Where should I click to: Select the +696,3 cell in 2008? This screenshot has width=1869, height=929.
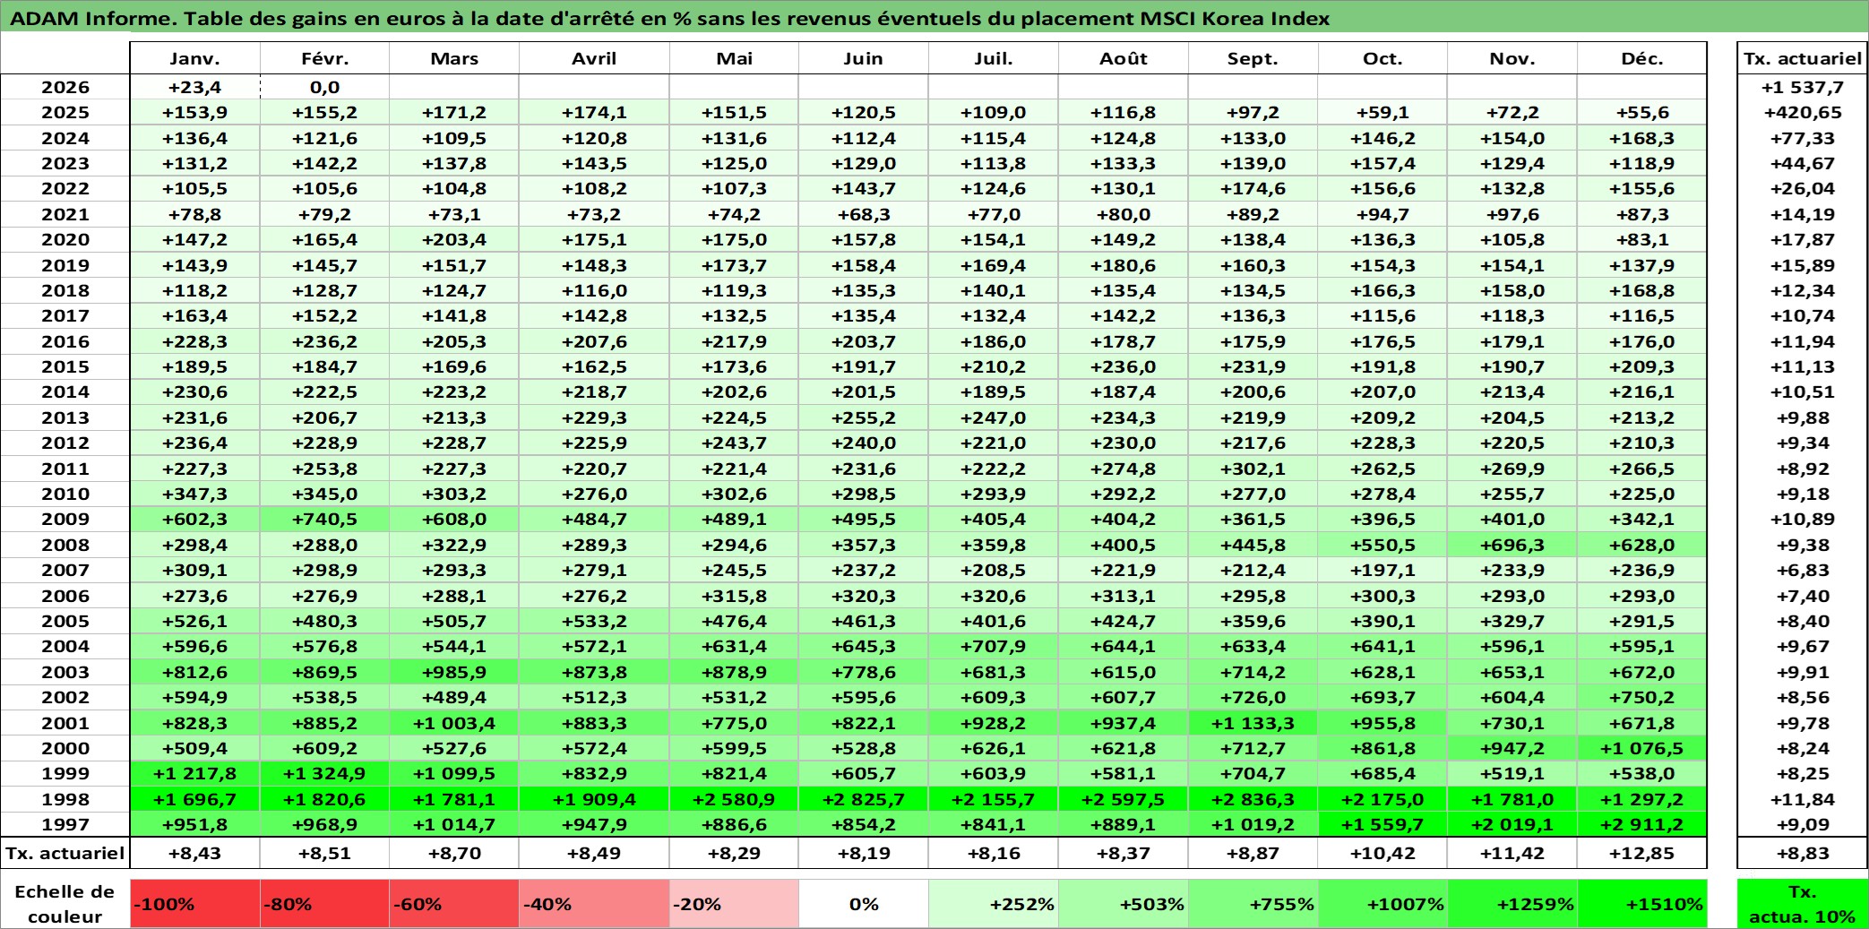1512,545
